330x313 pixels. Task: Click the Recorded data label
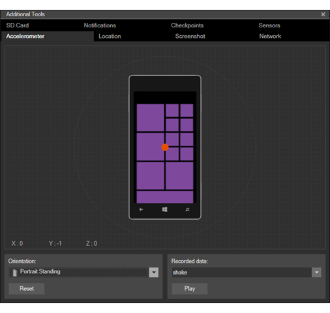pos(190,261)
